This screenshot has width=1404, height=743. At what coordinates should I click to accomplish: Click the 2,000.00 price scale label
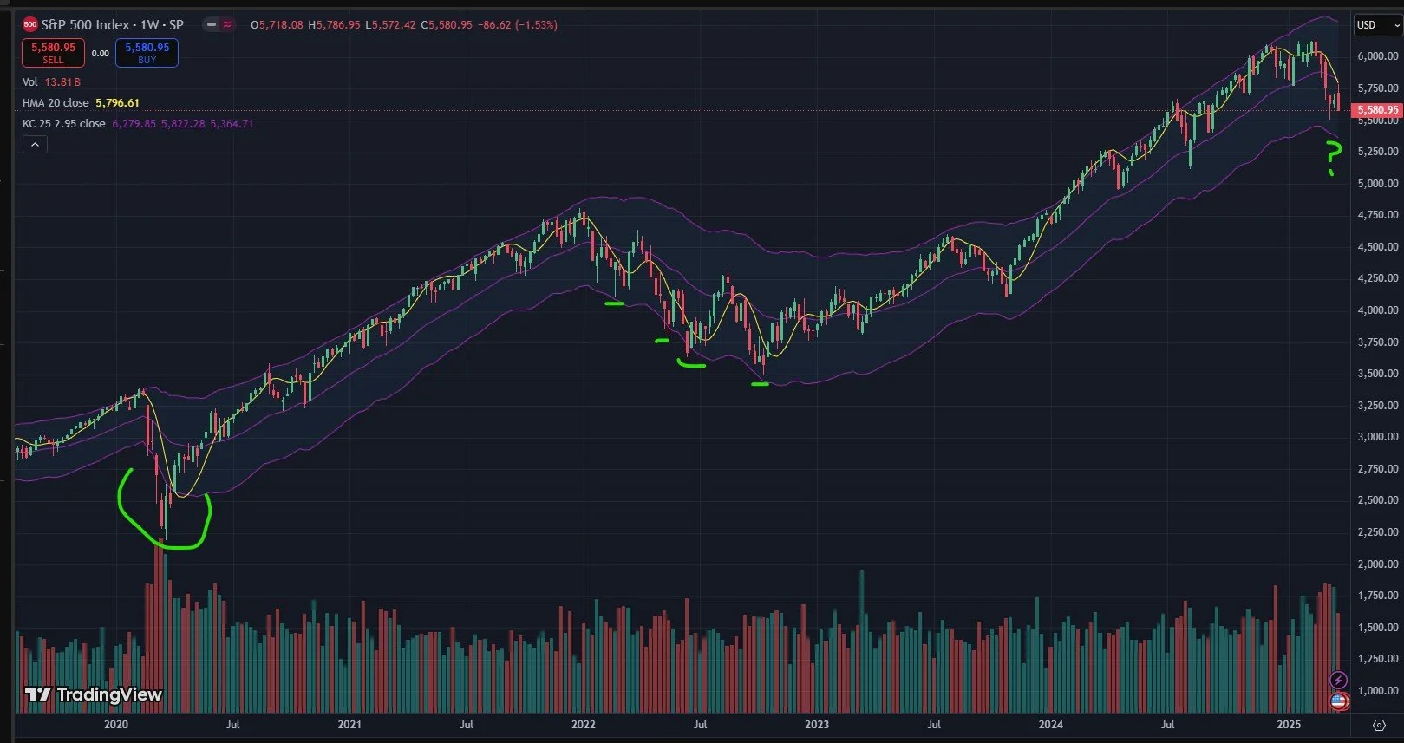(1378, 564)
